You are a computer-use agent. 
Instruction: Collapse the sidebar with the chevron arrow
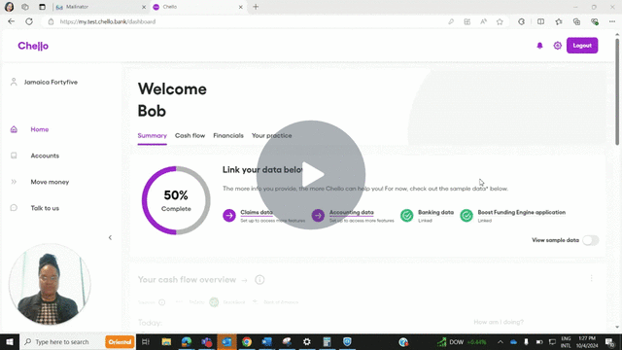[x=110, y=237]
